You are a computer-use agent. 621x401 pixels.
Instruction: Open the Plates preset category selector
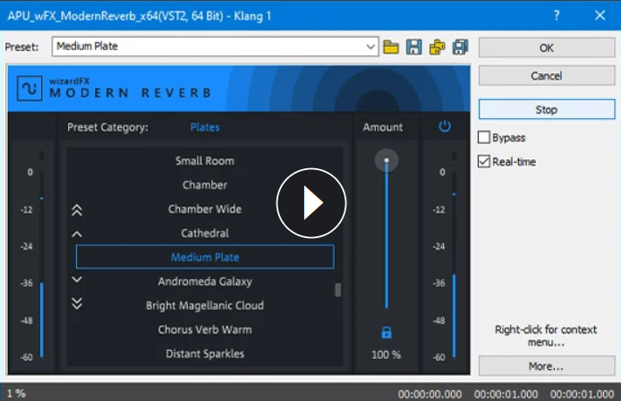click(205, 127)
